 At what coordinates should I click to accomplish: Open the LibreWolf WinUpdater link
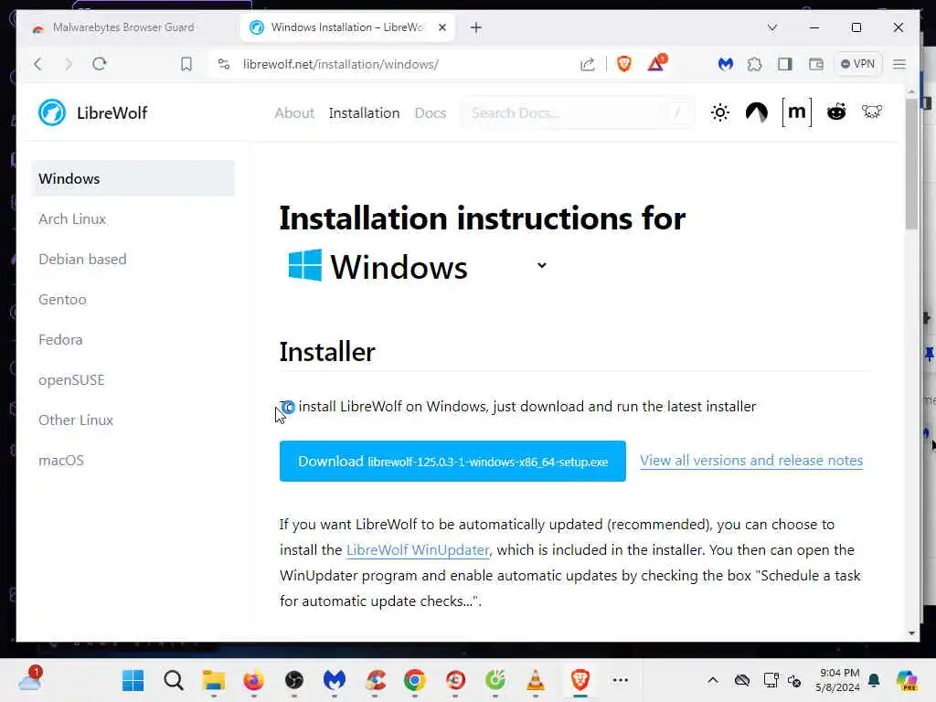418,549
